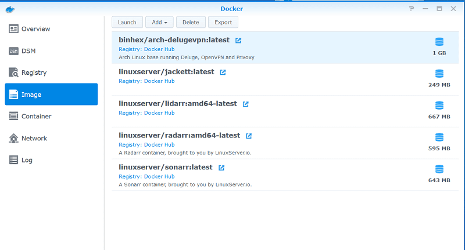
Task: Click the binhex/arch-delugevpn 1 GB disk icon
Action: pos(439,42)
